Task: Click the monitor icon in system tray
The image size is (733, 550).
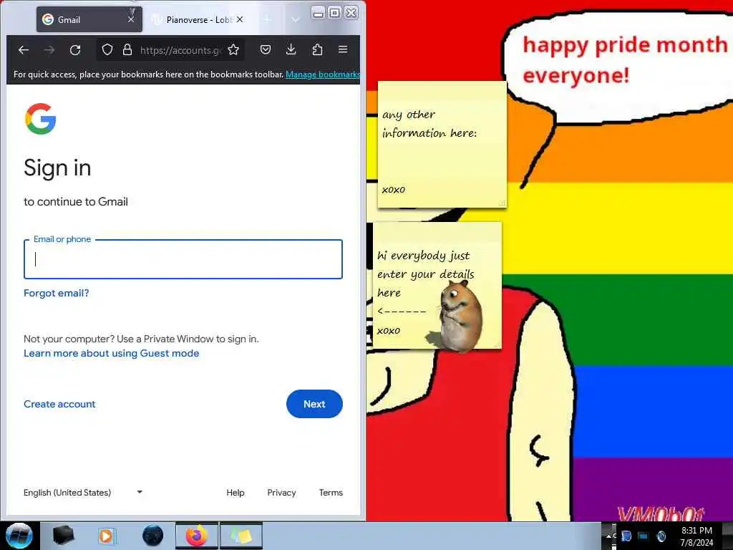Action: 644,536
